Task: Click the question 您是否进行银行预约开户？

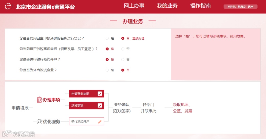Action: point(40,59)
